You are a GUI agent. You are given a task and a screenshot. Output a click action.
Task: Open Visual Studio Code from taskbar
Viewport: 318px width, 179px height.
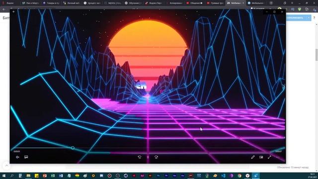223,176
